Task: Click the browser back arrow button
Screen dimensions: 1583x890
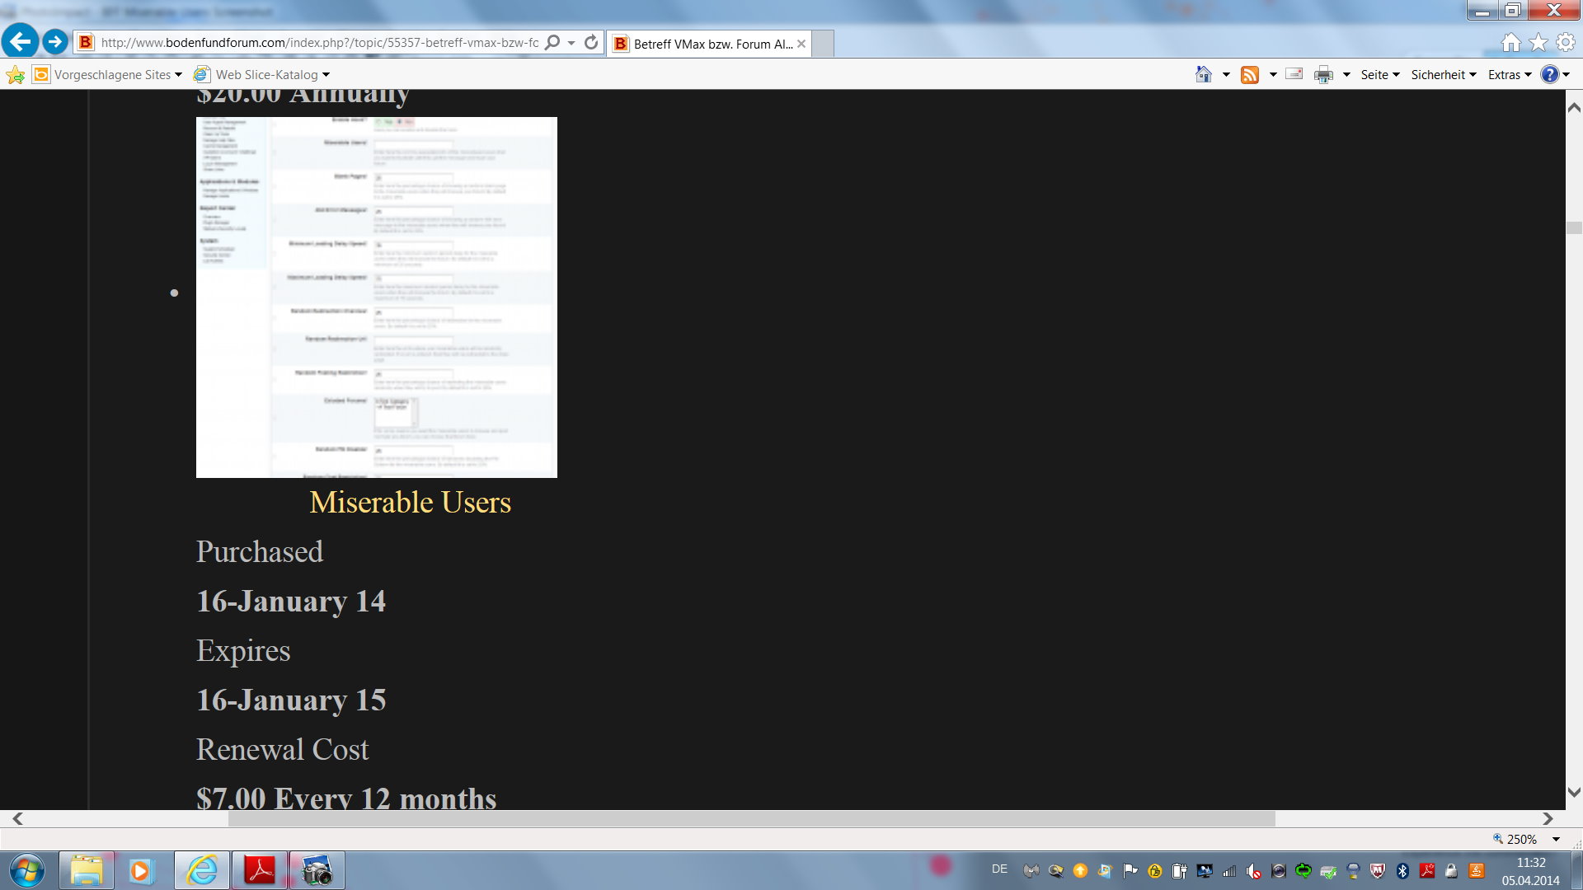Action: tap(20, 41)
